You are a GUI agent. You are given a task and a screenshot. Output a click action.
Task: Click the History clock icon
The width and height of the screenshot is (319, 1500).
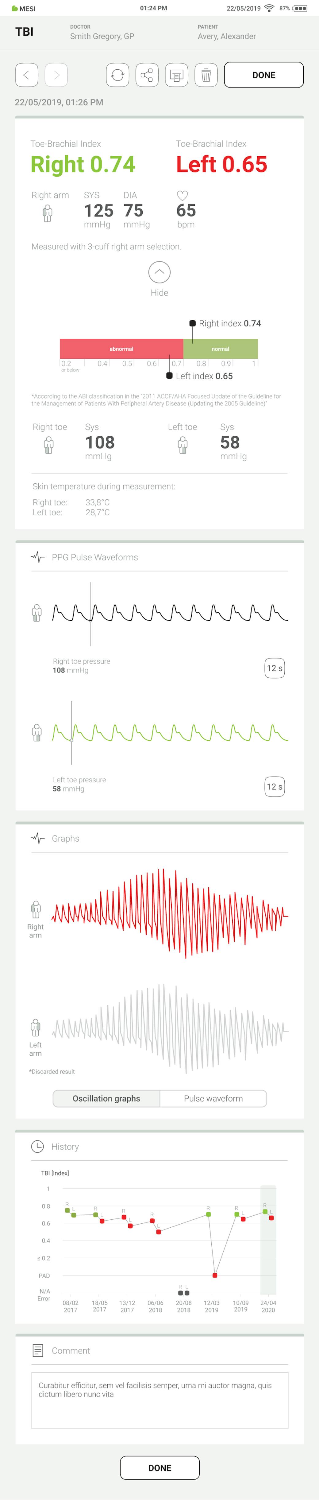(x=37, y=1146)
